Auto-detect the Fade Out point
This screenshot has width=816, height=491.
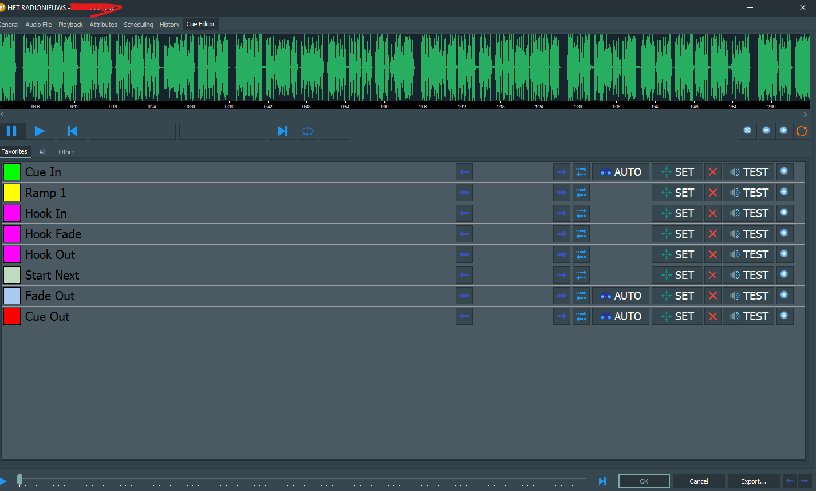click(x=621, y=296)
